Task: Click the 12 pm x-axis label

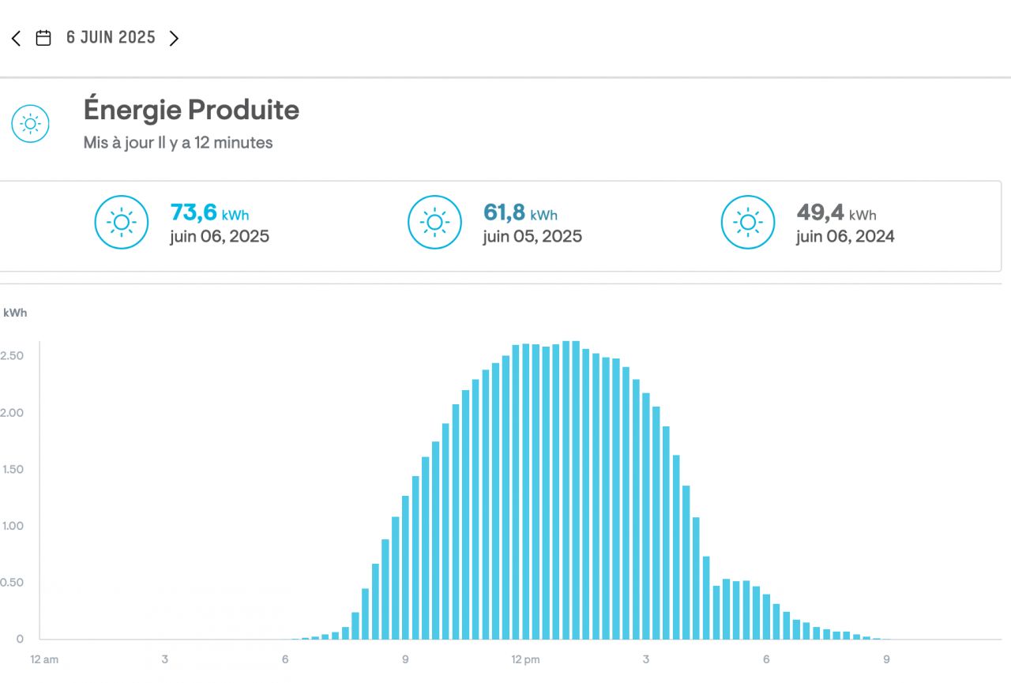Action: coord(525,659)
